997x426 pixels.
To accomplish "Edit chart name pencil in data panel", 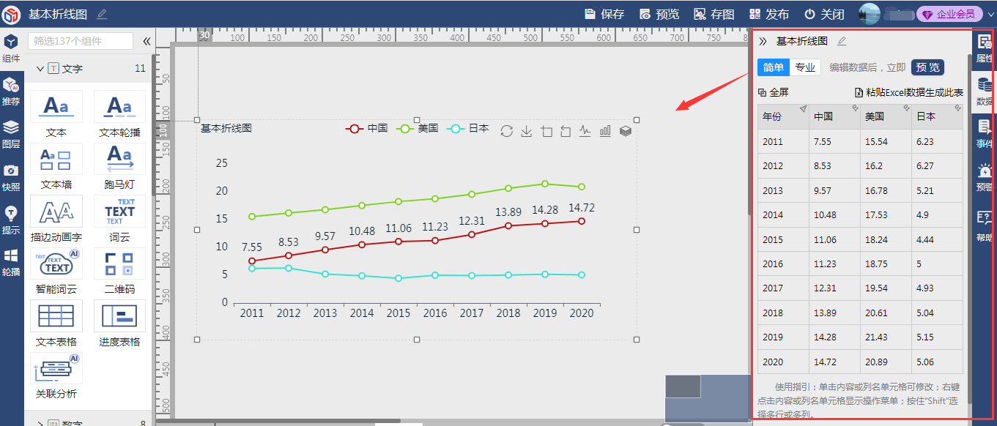I will click(x=842, y=41).
